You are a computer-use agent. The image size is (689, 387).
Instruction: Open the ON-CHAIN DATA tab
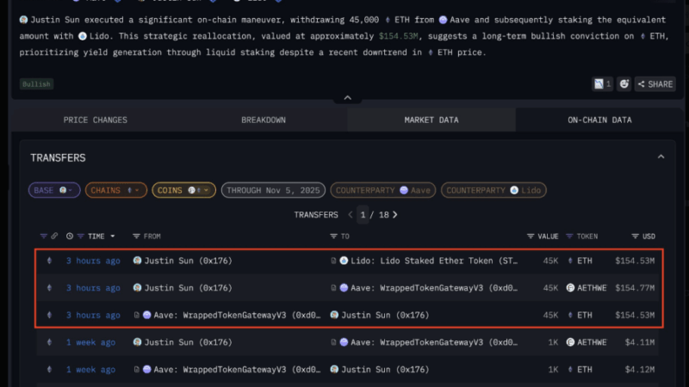[x=599, y=120]
